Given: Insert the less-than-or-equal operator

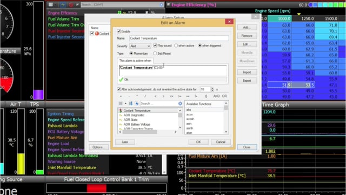Looking at the screenshot, I should click(x=171, y=96).
